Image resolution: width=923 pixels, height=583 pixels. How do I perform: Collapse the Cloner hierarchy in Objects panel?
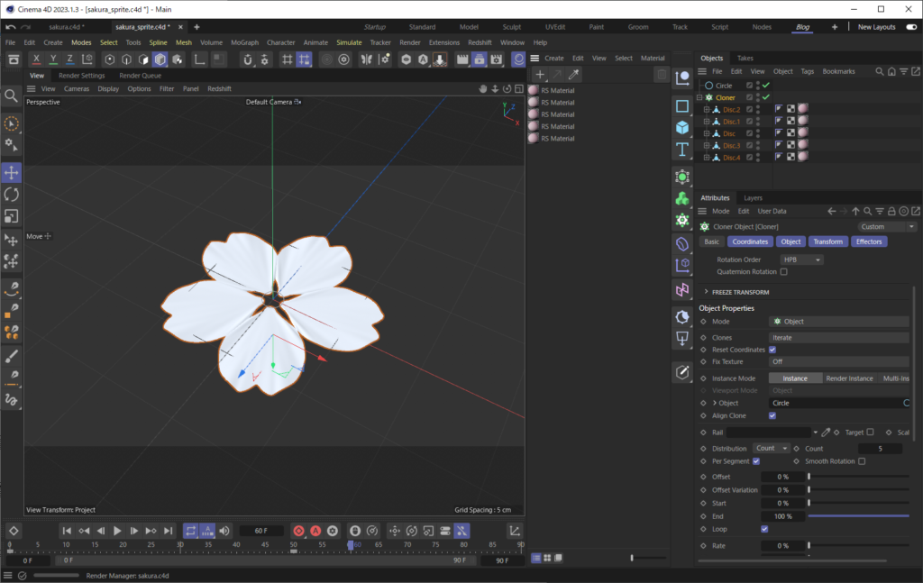point(699,97)
